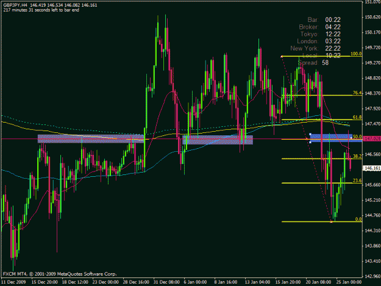Click the '217 minutes 31 seconds left to bar end' text
381x286 pixels.
point(41,10)
